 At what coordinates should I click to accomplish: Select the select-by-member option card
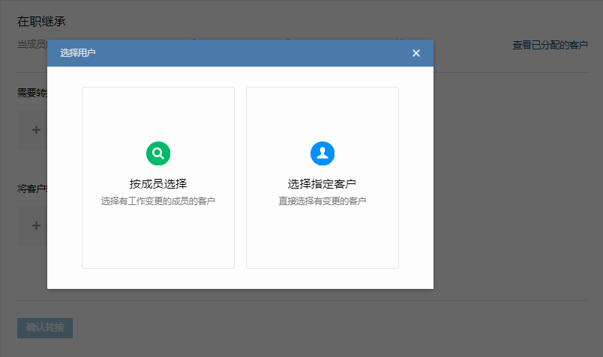tap(157, 239)
